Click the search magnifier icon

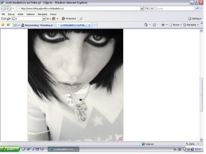coord(197,9)
